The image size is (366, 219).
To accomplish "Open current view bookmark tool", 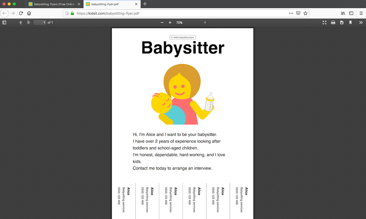I will 350,22.
